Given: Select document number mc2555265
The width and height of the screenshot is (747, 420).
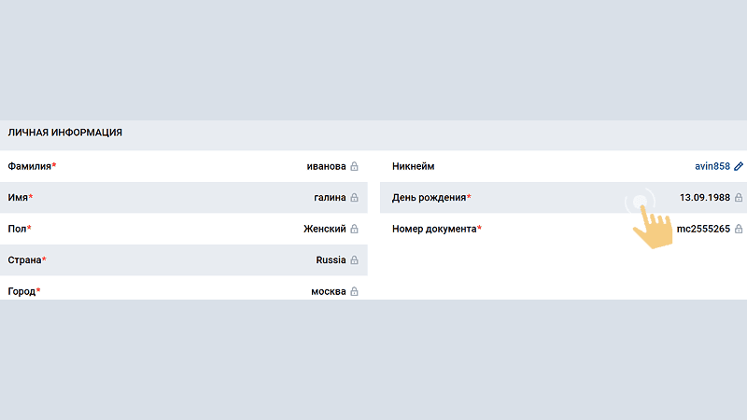Looking at the screenshot, I should click(x=703, y=229).
